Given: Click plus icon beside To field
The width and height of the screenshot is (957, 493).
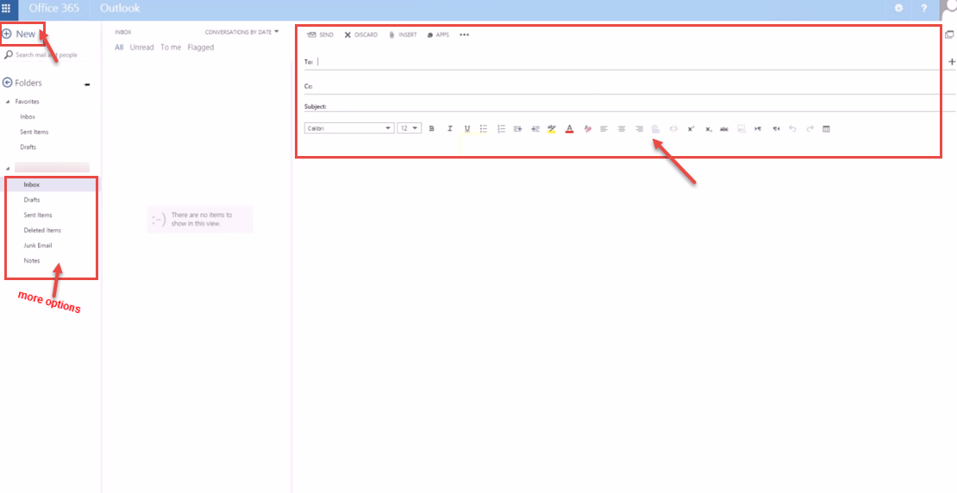Looking at the screenshot, I should coord(952,62).
